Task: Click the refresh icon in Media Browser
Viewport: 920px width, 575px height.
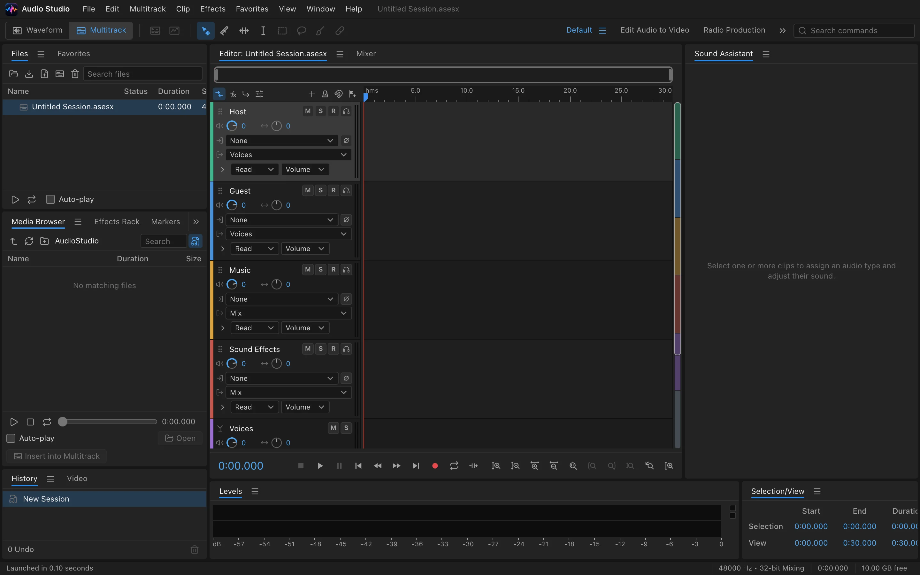Action: (29, 241)
